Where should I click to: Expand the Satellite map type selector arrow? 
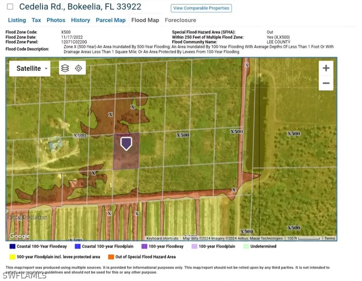(x=46, y=69)
